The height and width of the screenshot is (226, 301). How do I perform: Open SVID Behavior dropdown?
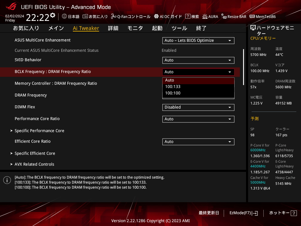[198, 60]
